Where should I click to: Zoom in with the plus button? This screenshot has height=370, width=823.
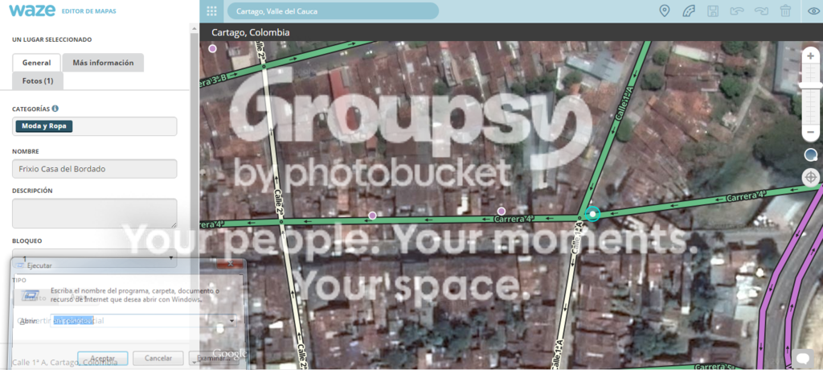coord(811,55)
